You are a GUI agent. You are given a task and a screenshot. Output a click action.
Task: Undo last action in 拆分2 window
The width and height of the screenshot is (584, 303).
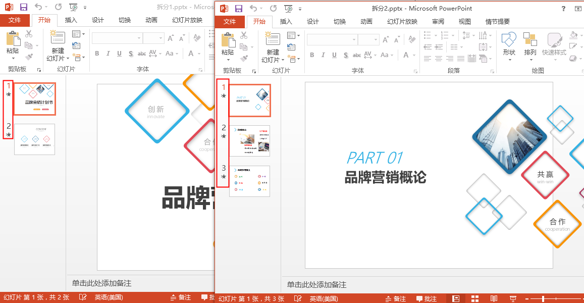[253, 8]
